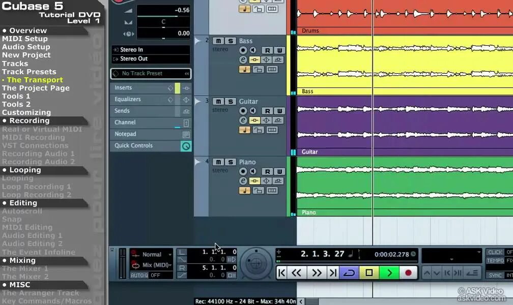The image size is (513, 305).
Task: Open Guitar channel settings edit button
Action: tap(243, 120)
